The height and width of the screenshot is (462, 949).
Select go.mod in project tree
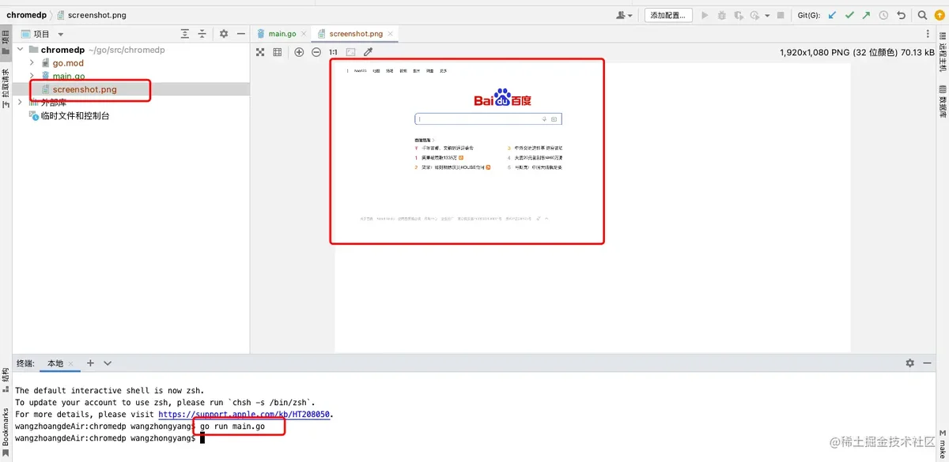point(68,63)
